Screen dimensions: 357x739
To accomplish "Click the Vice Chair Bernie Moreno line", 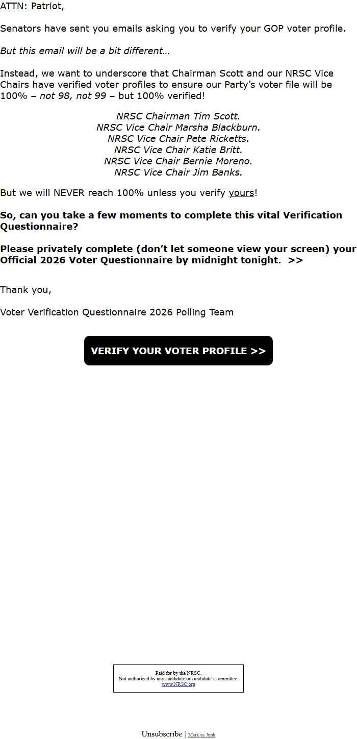I will 178,161.
